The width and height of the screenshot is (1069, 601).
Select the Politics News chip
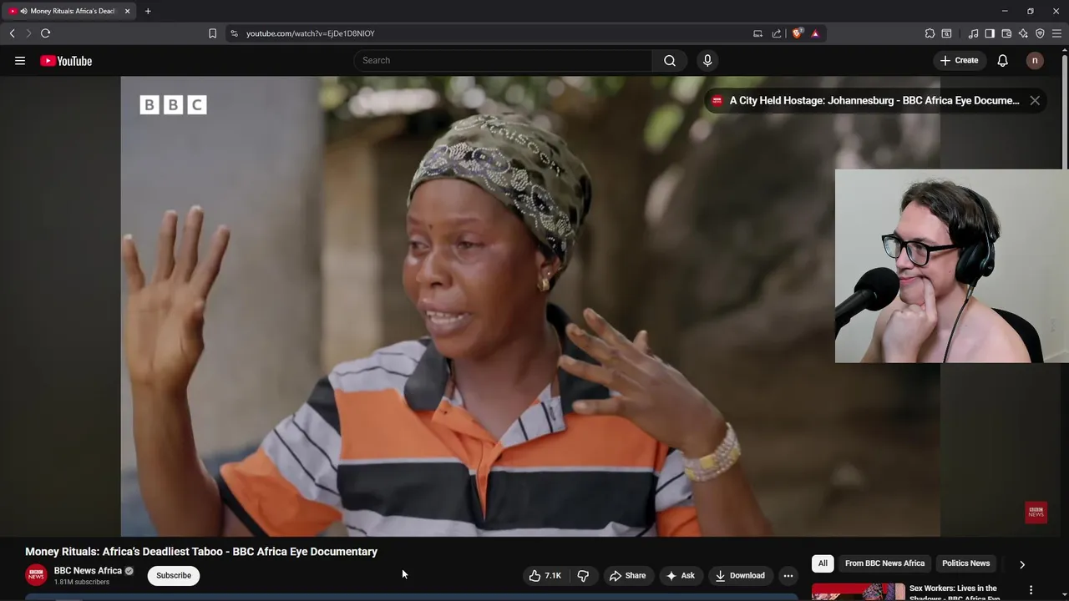pos(965,563)
